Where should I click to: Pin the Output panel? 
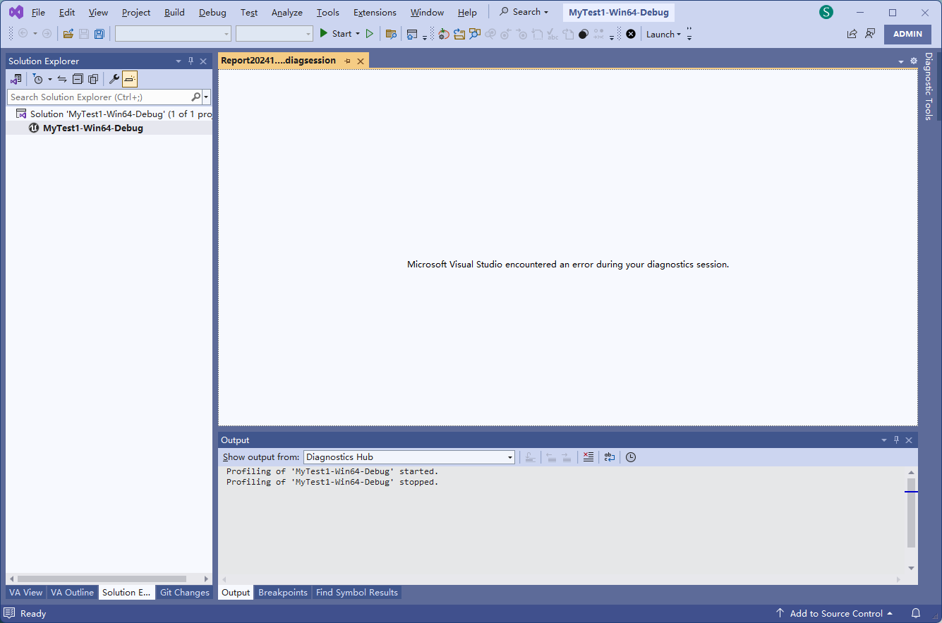[897, 440]
